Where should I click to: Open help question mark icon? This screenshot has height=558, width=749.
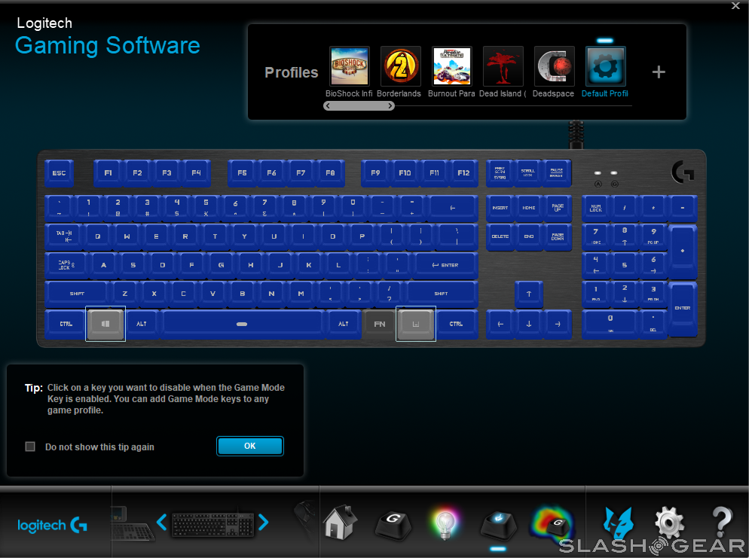click(x=722, y=522)
